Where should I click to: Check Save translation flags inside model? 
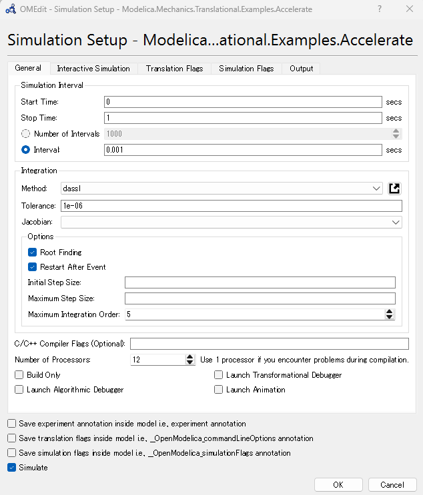click(12, 438)
